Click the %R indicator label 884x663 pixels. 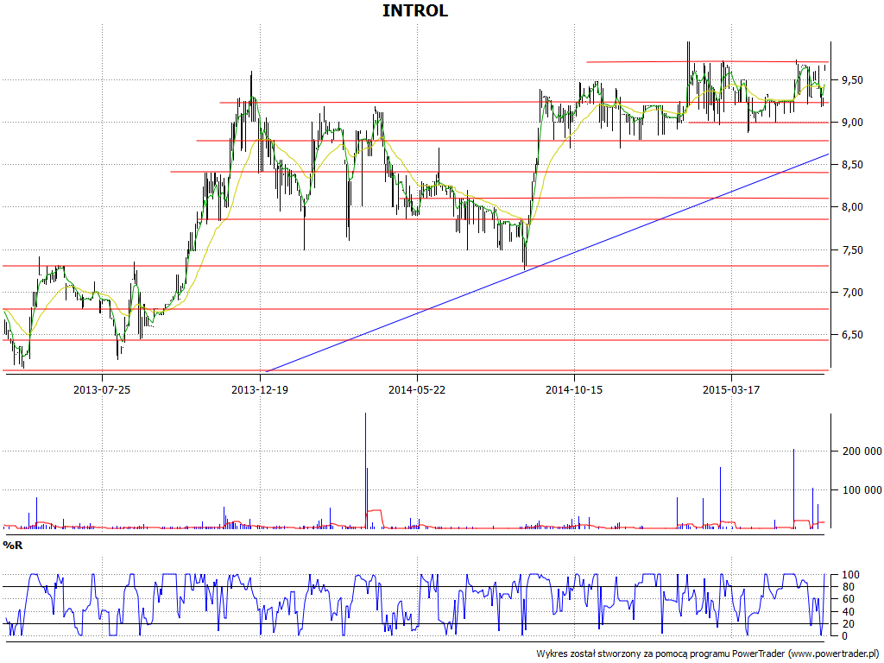pyautogui.click(x=13, y=546)
